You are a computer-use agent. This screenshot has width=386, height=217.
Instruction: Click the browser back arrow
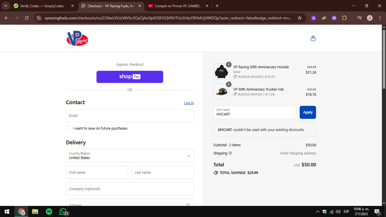(x=6, y=18)
